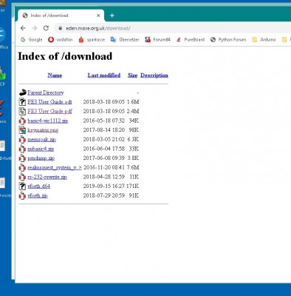Click the date 2018-07-29 20:59
The height and width of the screenshot is (296, 291).
(x=104, y=195)
